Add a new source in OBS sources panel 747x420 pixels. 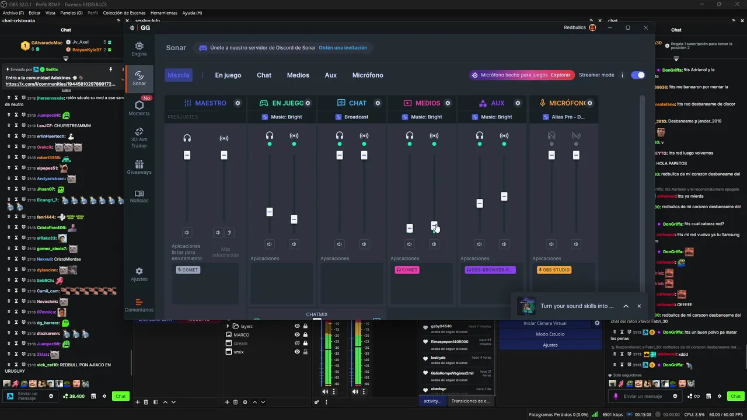228,402
